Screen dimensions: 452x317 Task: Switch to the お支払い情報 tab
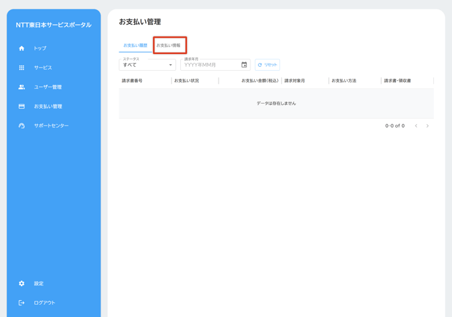(169, 45)
